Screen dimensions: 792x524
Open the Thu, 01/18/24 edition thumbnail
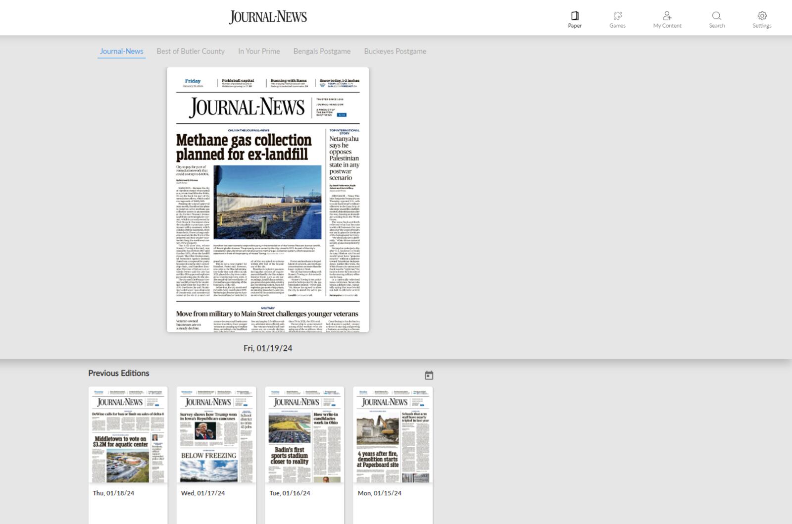click(x=128, y=434)
